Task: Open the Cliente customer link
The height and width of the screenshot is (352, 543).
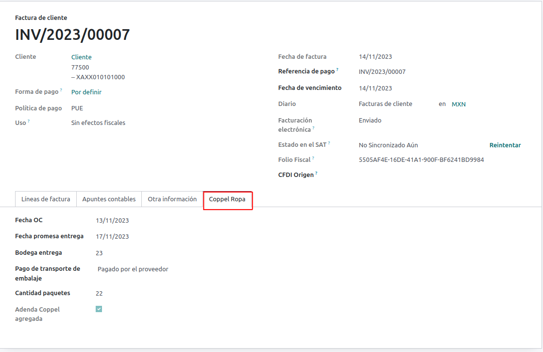Action: pos(81,57)
